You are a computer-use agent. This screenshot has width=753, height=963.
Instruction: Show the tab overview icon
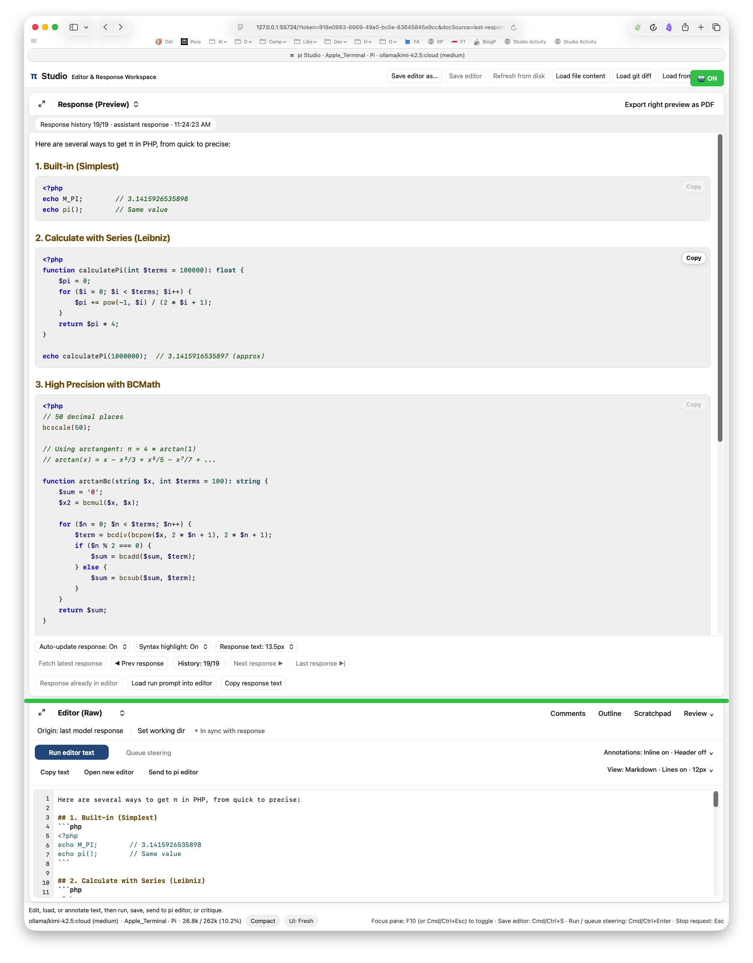click(716, 28)
